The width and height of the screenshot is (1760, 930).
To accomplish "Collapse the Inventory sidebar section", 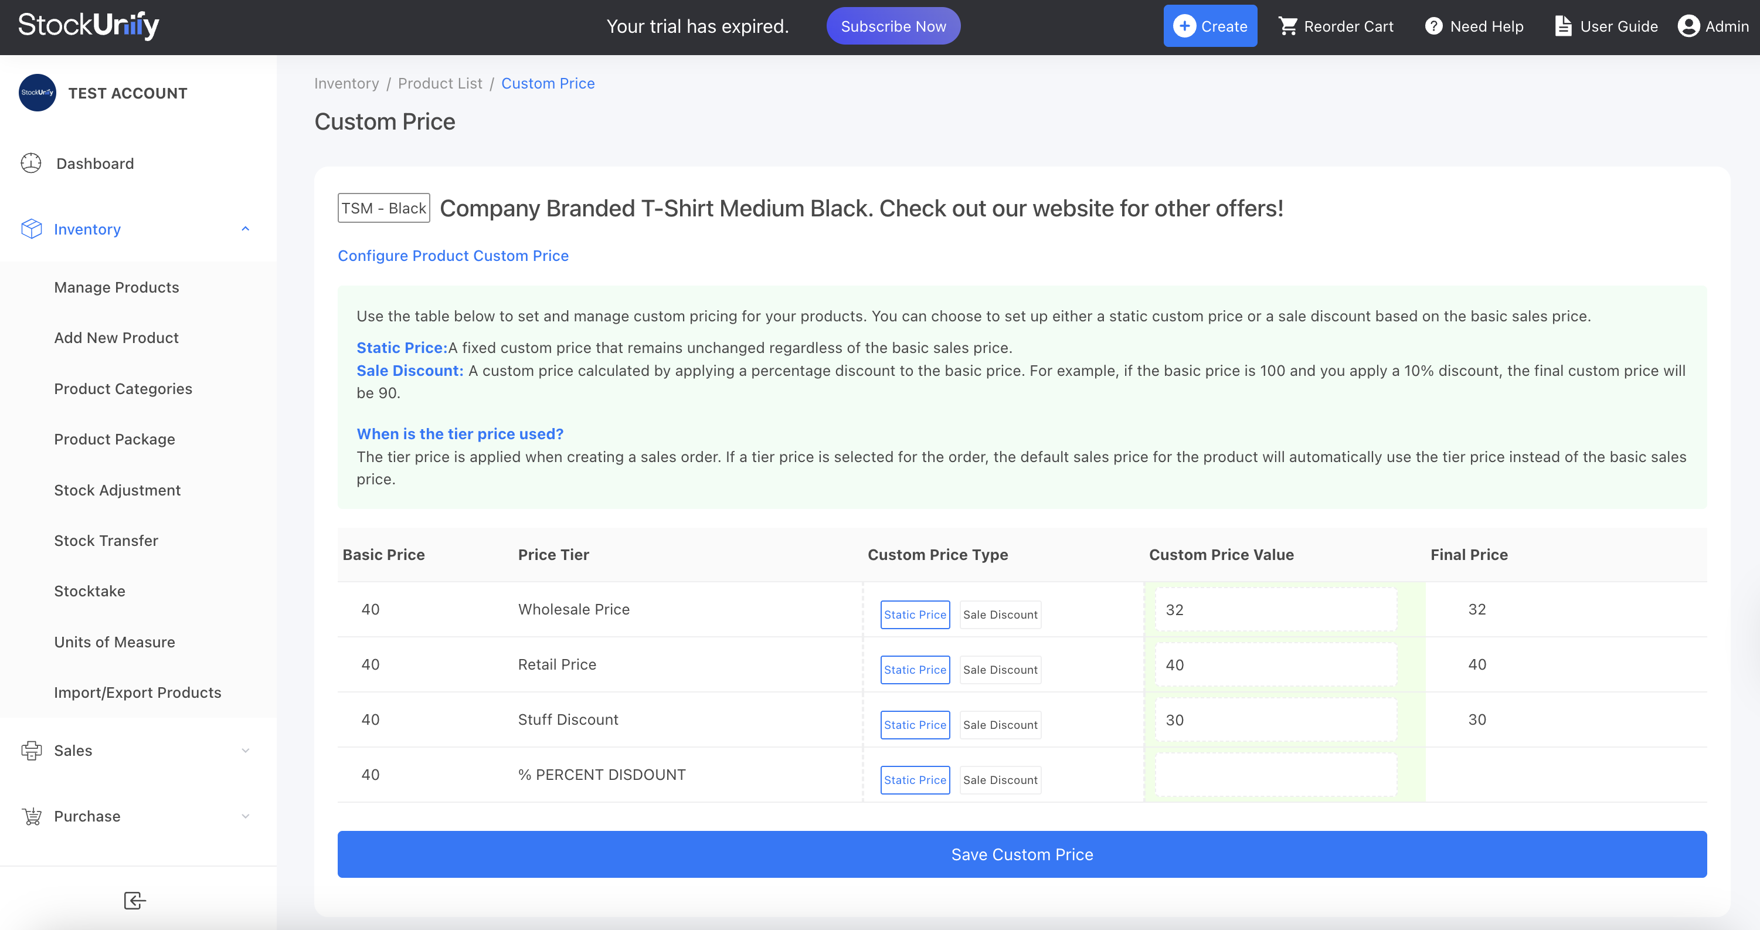I will (245, 229).
